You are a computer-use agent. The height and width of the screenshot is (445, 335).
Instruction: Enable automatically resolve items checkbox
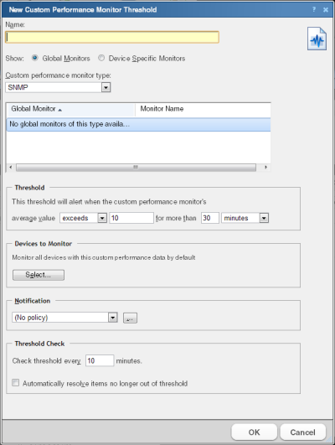click(16, 382)
